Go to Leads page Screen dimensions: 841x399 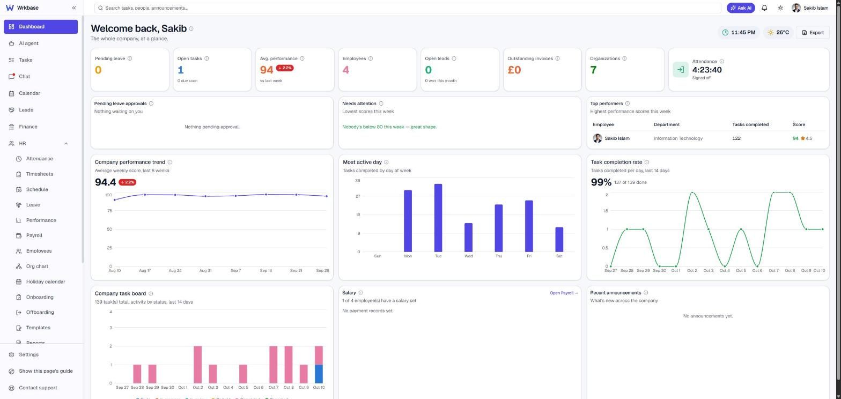click(x=41, y=110)
